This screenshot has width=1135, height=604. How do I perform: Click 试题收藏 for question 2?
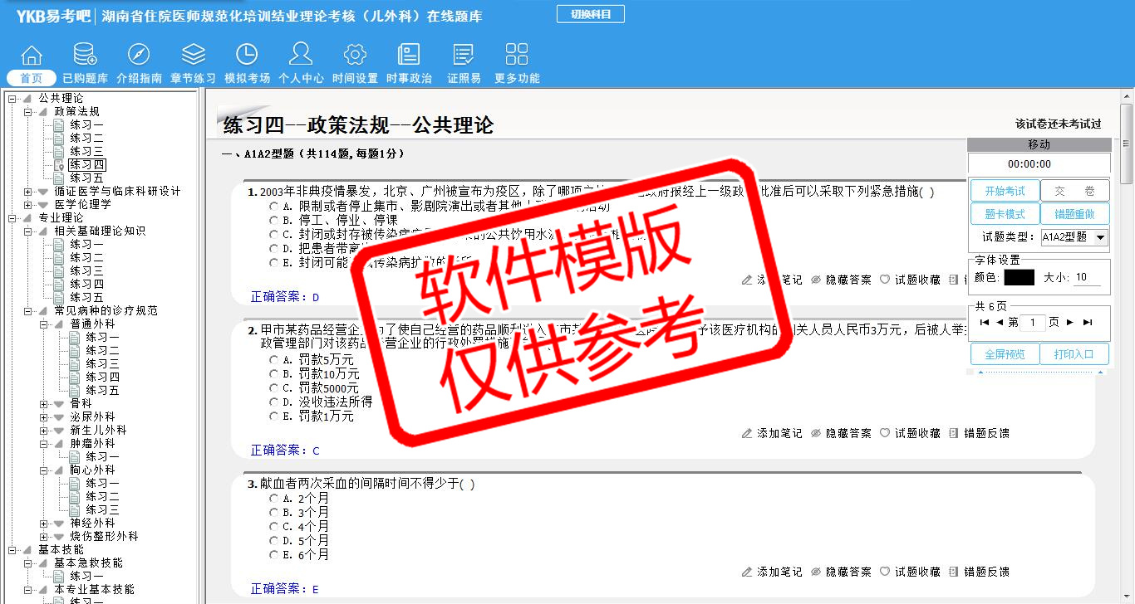pos(911,433)
